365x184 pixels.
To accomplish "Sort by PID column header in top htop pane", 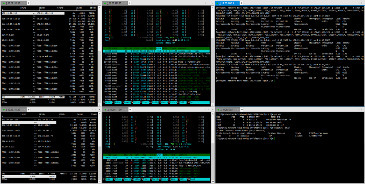I will tap(109, 48).
